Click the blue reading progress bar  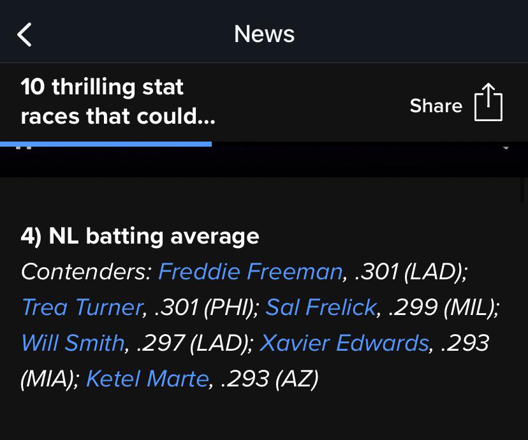click(x=106, y=144)
